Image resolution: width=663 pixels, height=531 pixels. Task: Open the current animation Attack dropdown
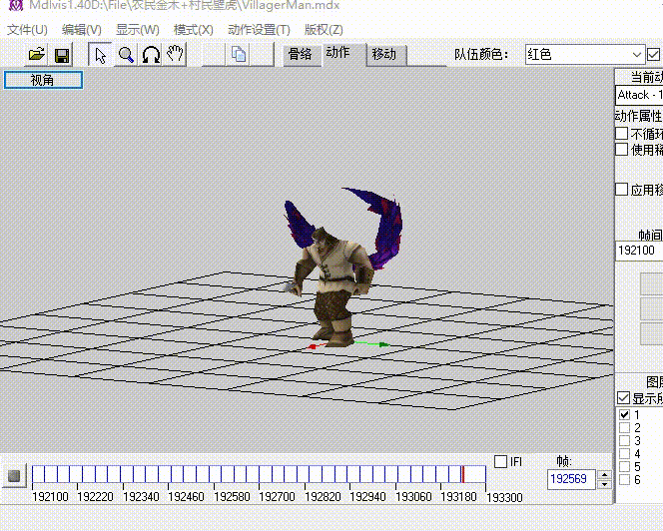639,95
